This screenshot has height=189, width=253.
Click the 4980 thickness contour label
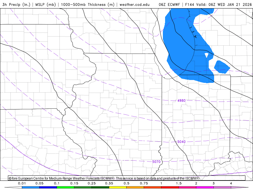181,100
